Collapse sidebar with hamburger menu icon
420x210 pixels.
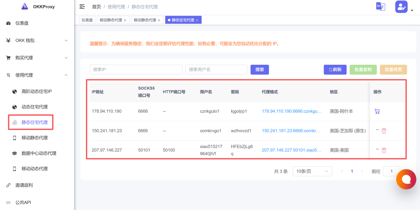[x=82, y=7]
